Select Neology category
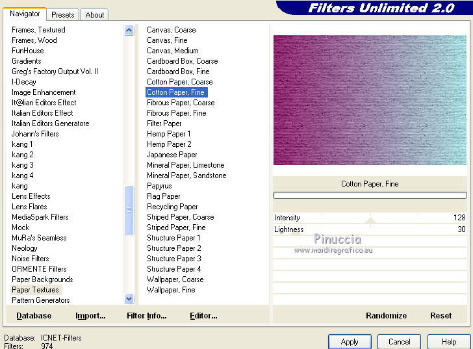473x349 pixels. pos(25,248)
